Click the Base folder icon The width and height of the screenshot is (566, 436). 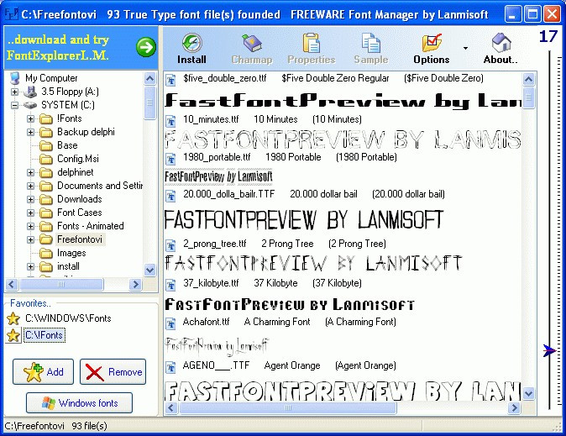46,145
